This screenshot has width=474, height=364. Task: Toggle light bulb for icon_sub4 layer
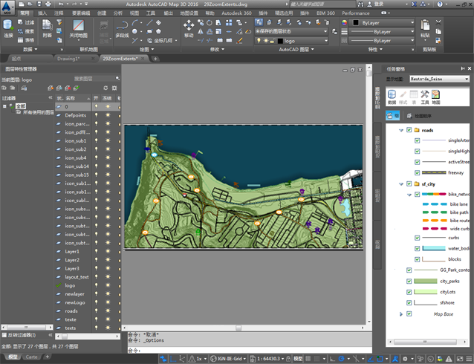96,157
